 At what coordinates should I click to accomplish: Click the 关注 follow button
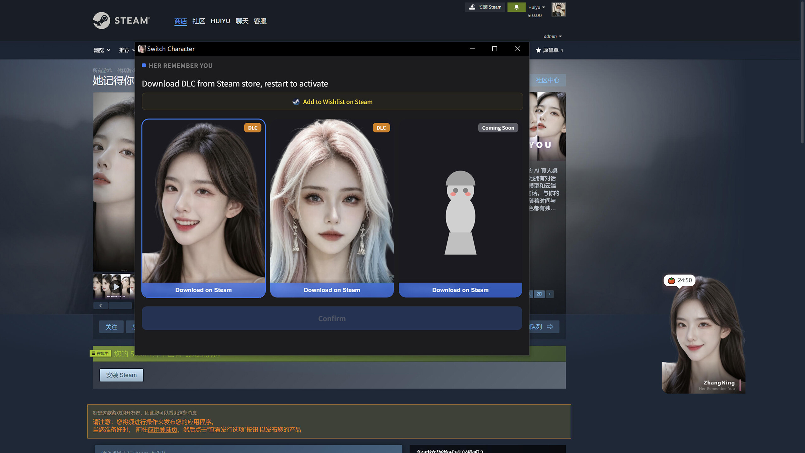tap(111, 327)
